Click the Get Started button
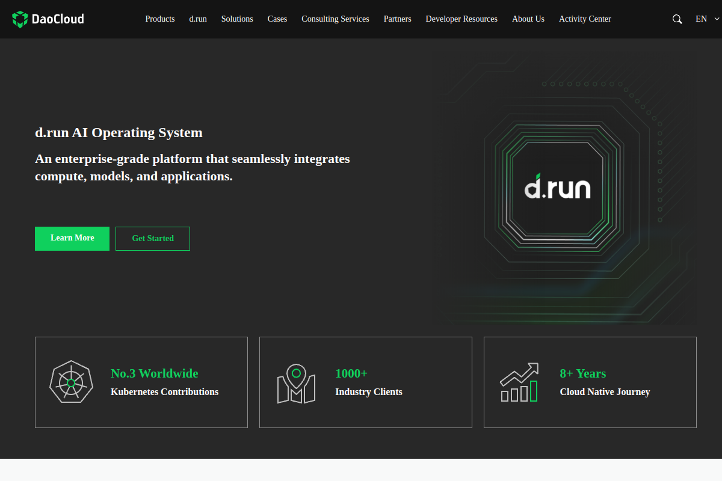This screenshot has width=722, height=481. pos(153,239)
